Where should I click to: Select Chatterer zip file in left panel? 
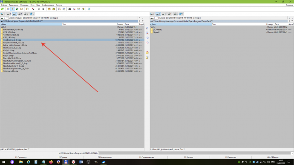coord(72,35)
